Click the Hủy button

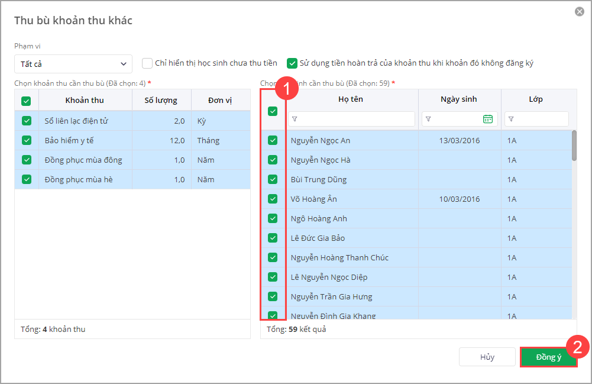tap(487, 357)
